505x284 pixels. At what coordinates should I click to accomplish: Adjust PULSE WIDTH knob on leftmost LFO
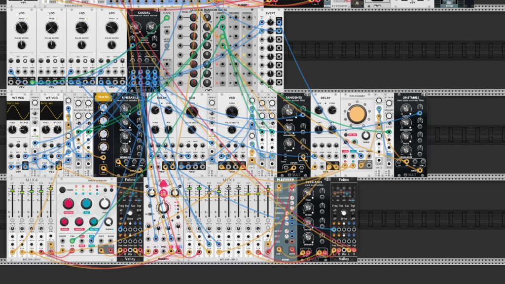[x=21, y=45]
